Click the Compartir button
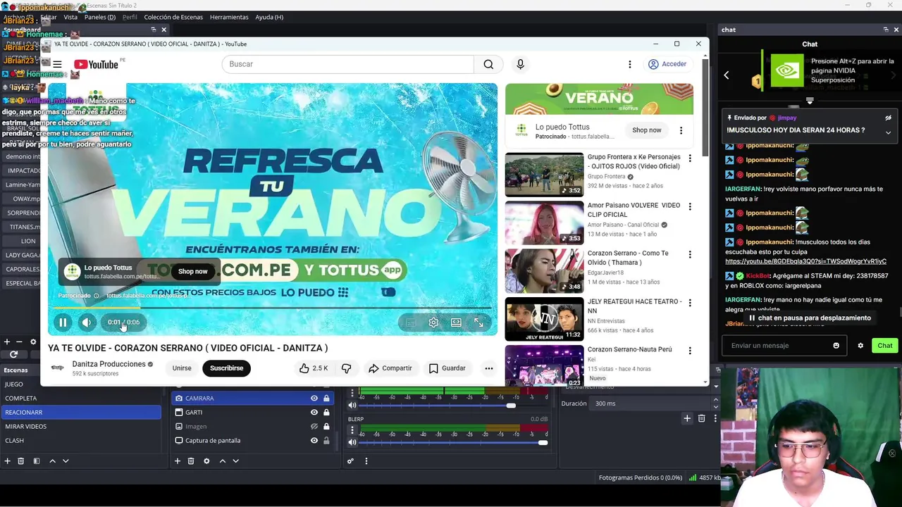Viewport: 902px width, 507px height. (x=390, y=368)
